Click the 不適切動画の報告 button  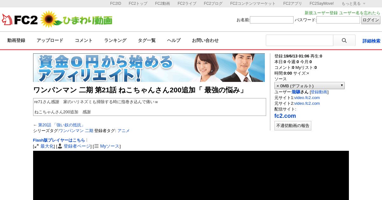point(293,126)
